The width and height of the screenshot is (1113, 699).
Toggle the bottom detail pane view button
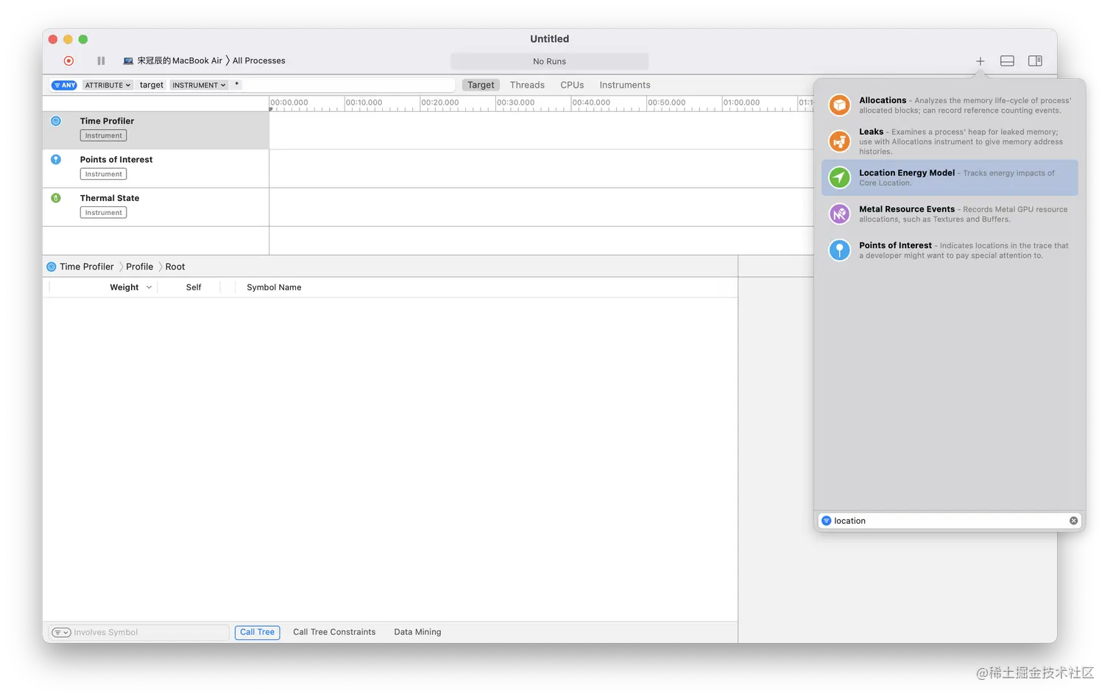point(1007,61)
